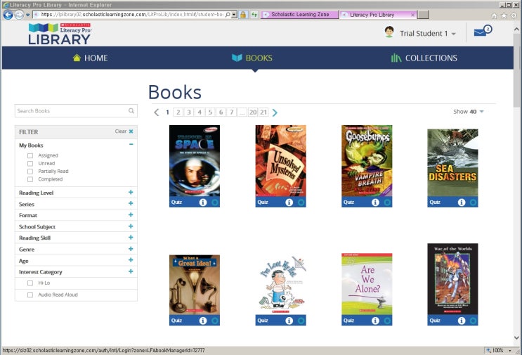Check the Partially Read filter checkbox
Viewport: 522px width, 355px height.
(x=30, y=172)
